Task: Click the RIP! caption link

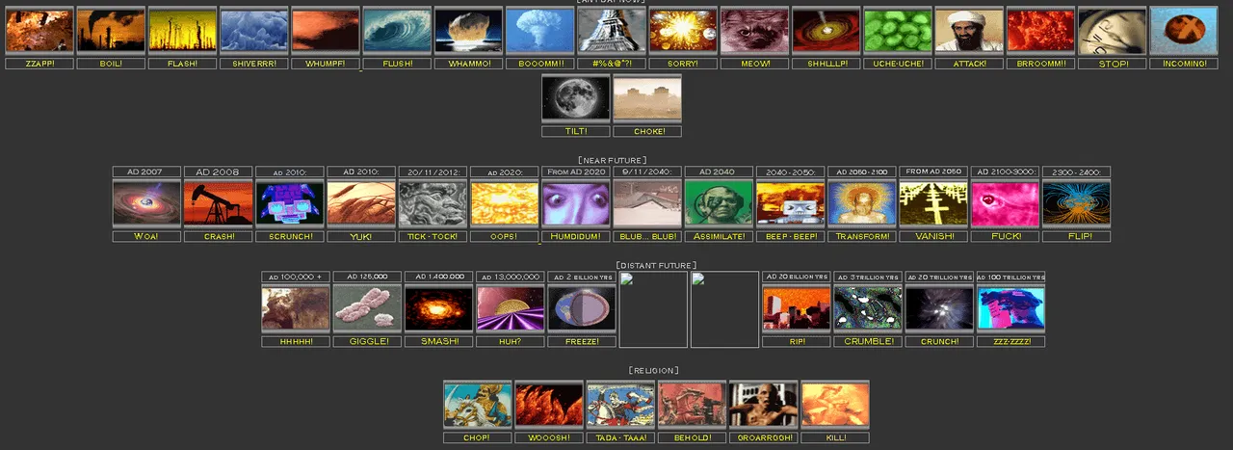Action: click(x=797, y=341)
